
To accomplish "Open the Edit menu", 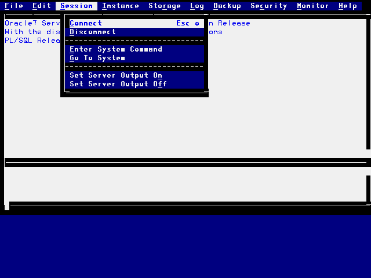I will coord(42,6).
